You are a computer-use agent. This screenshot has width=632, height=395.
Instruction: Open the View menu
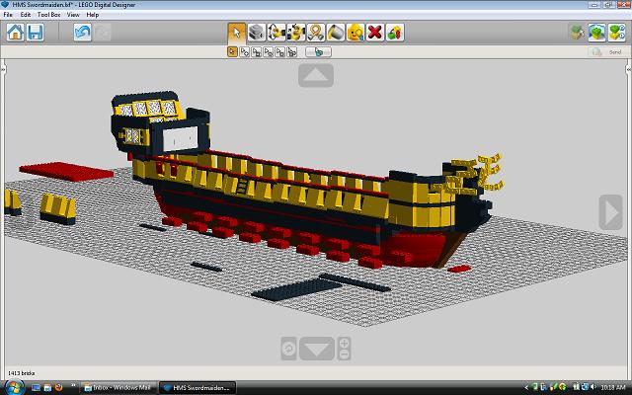(x=73, y=15)
